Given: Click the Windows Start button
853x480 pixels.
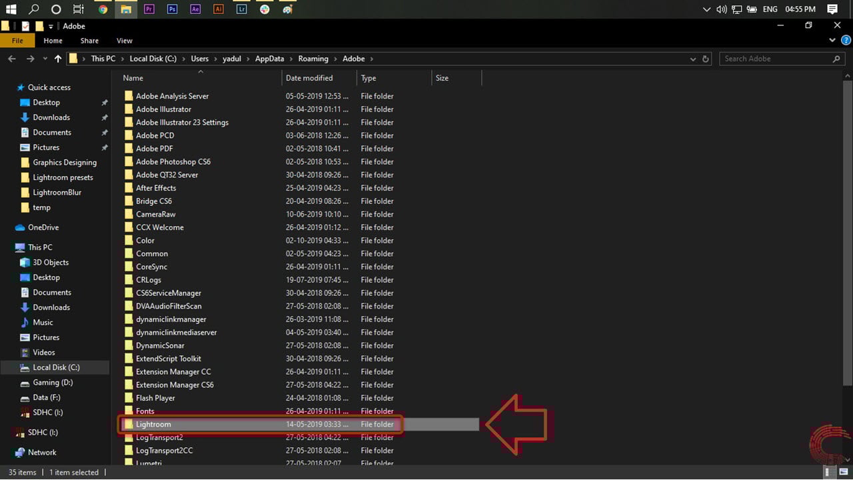Looking at the screenshot, I should (11, 9).
